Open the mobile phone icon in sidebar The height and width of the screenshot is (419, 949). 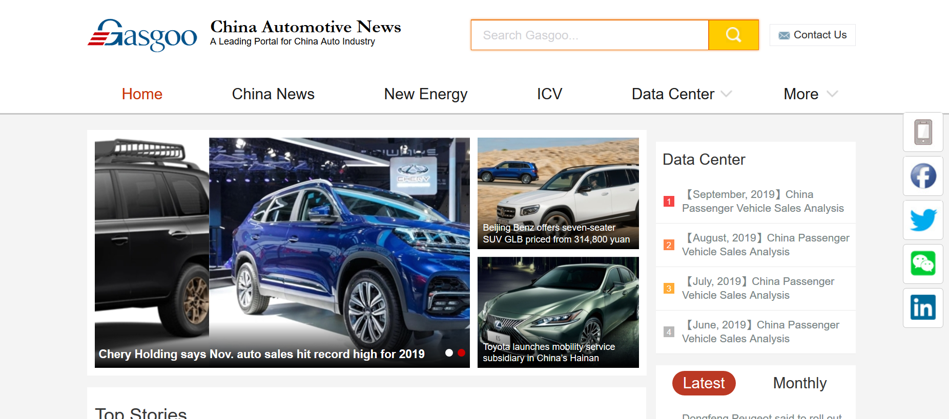point(923,132)
